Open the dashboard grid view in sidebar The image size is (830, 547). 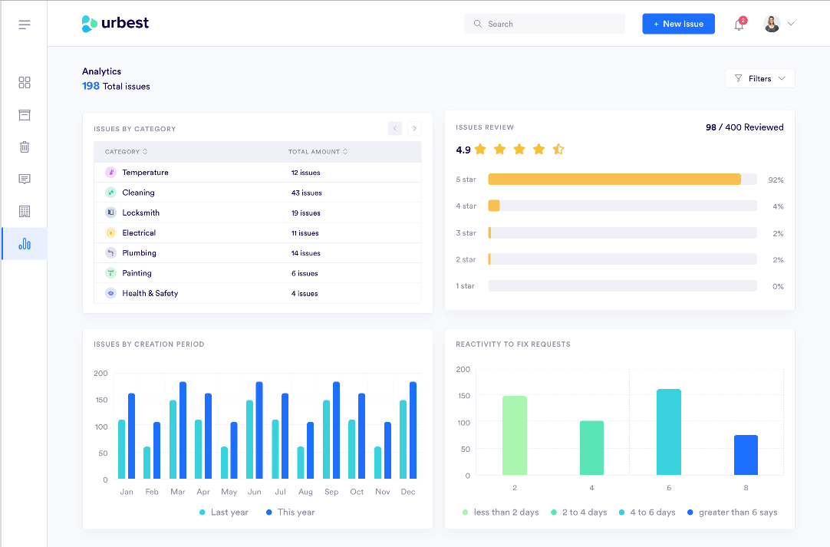pos(24,82)
